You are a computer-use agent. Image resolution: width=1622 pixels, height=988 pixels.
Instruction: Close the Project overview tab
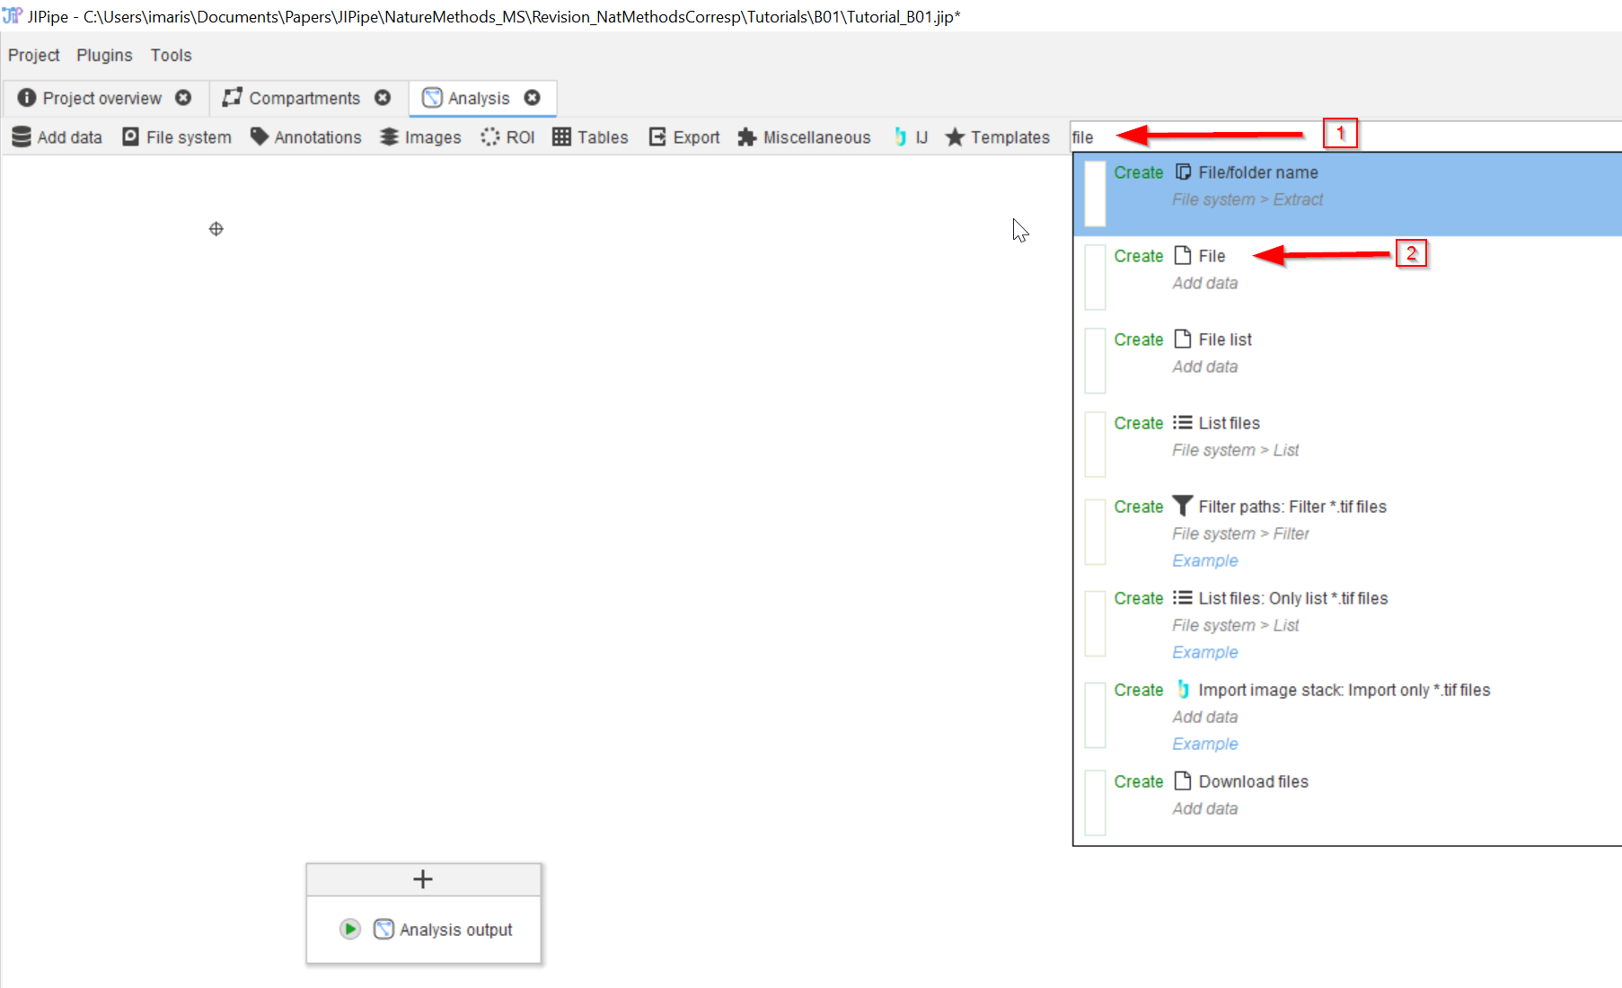pos(183,98)
